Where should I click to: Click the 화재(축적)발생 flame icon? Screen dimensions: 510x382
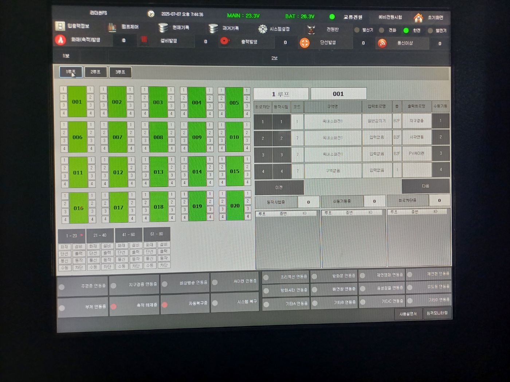pyautogui.click(x=60, y=40)
